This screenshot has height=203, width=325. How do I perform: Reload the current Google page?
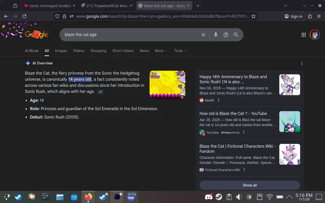tap(24, 16)
